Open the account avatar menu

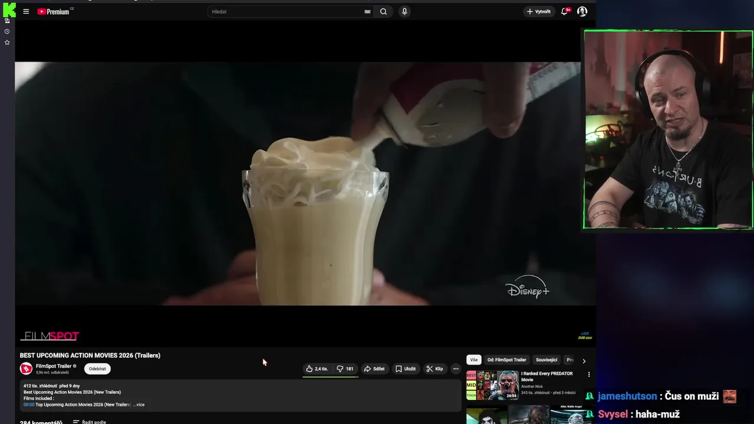point(582,11)
